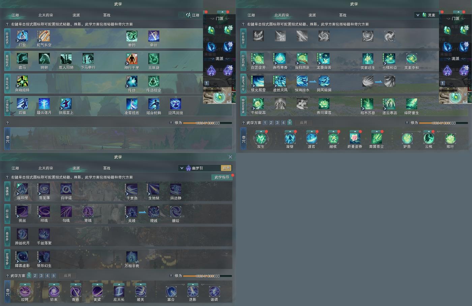This screenshot has height=306, width=472.
Task: Click the 落笼簿 eye skill icon
Action: point(44,189)
